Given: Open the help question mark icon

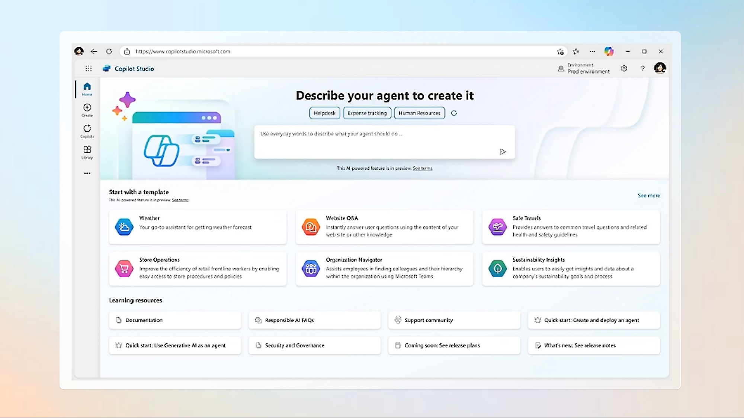Looking at the screenshot, I should (x=642, y=68).
